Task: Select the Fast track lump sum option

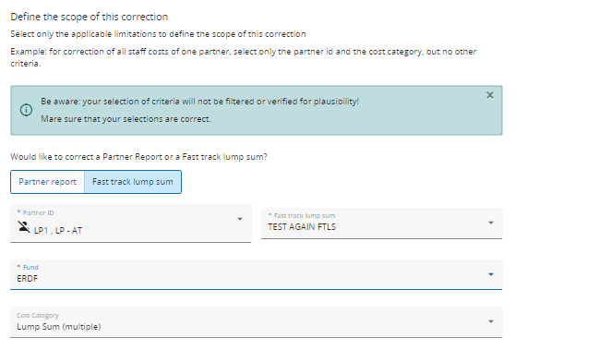Action: 133,182
